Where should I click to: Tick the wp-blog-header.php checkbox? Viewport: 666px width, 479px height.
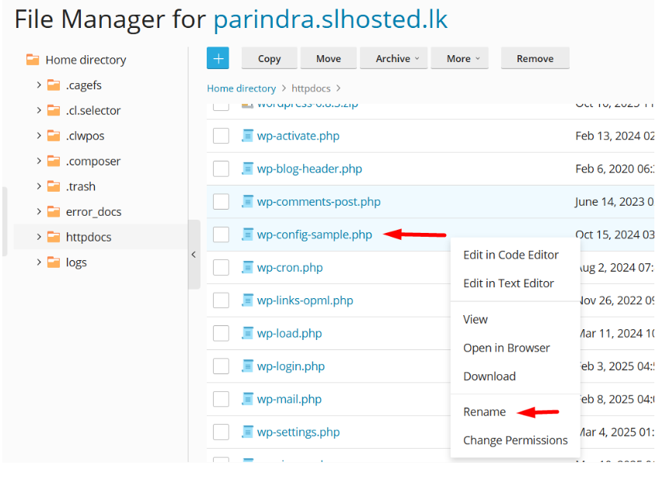pos(221,168)
